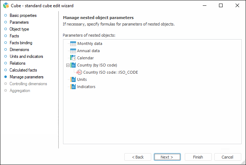The height and width of the screenshot is (165, 246).
Task: Click the Indicators dimension icon
Action: click(x=73, y=87)
